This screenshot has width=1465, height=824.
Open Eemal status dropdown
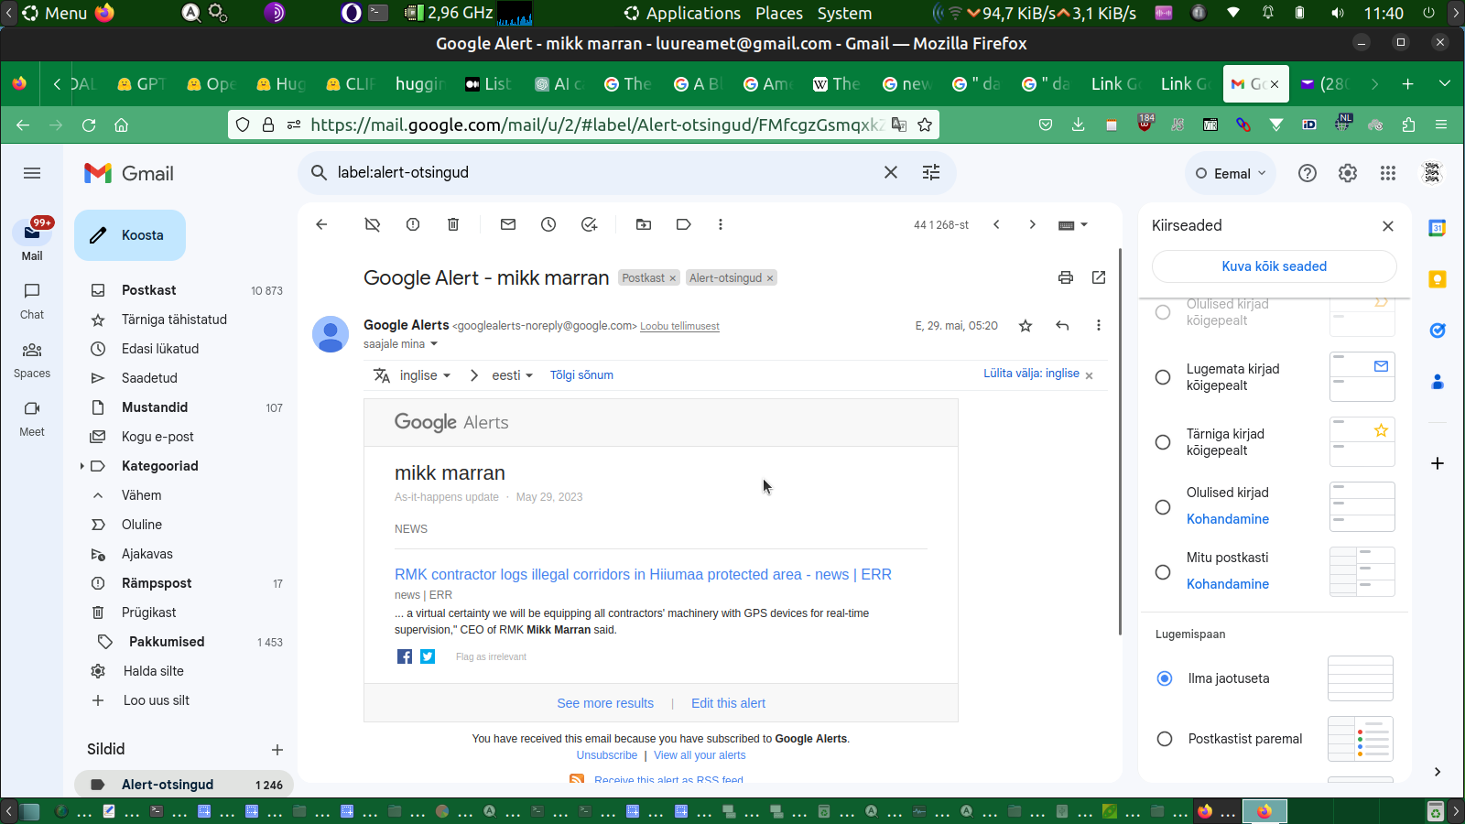coord(1231,173)
